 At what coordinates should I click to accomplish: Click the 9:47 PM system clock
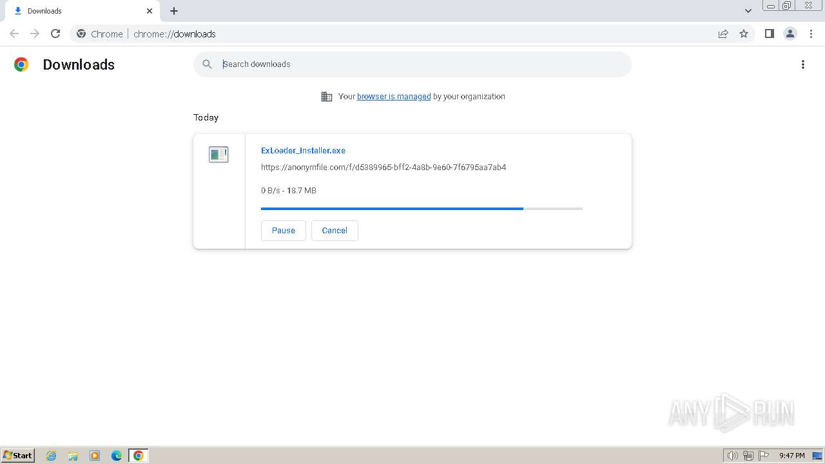coord(791,456)
